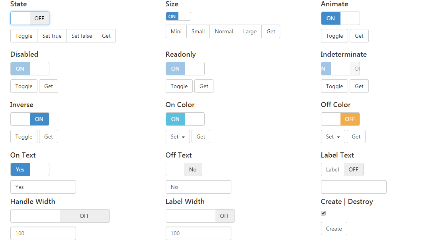
Task: Toggle the Label Text switch
Action: 342,169
